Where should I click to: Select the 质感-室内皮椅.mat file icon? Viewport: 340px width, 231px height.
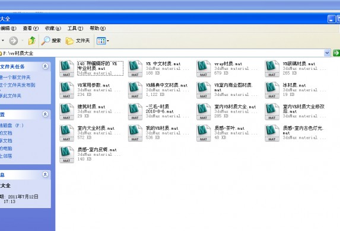click(67, 155)
